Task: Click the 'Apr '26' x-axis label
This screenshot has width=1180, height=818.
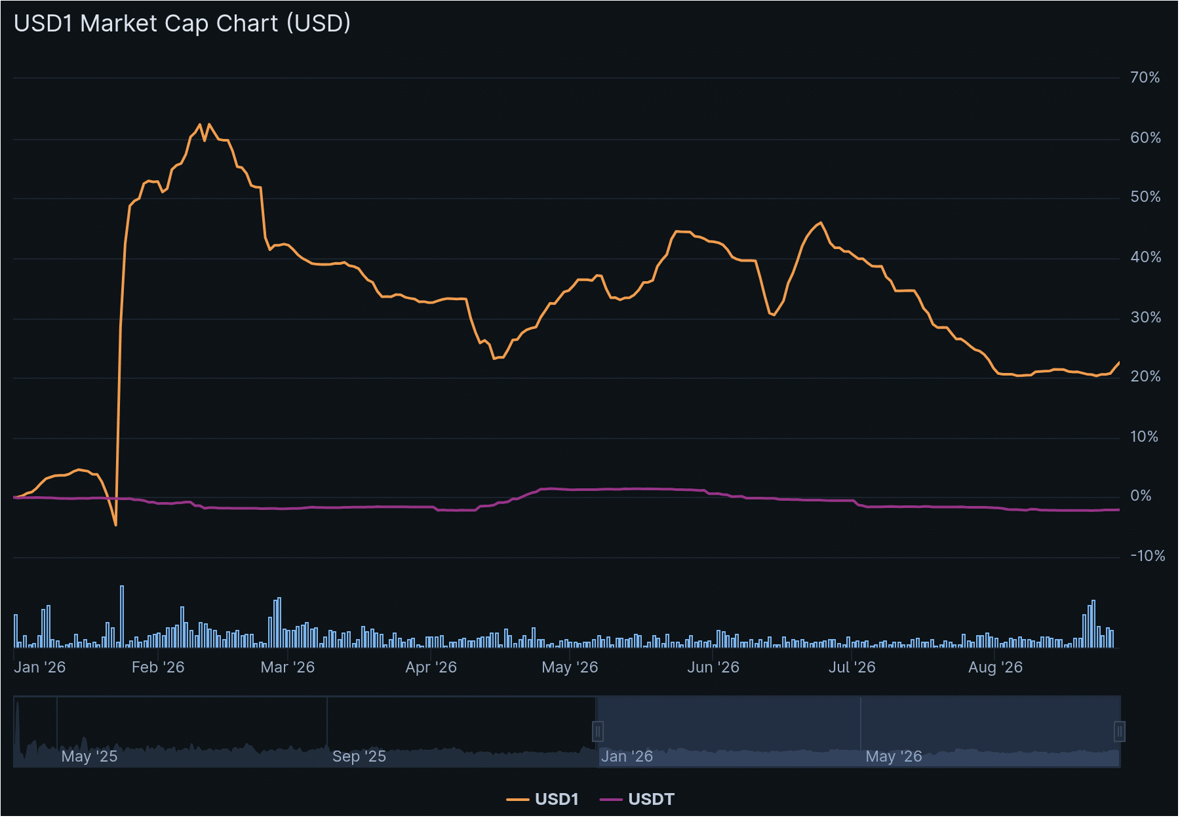Action: 431,667
